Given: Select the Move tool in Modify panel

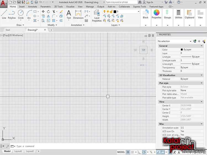Looking at the screenshot, I should (43, 12).
